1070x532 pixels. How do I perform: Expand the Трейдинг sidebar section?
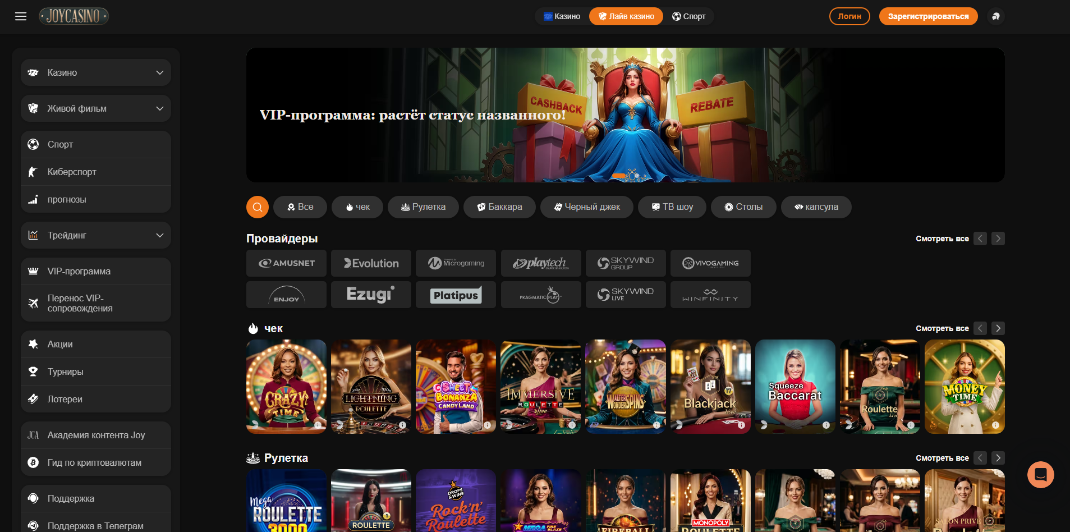(x=96, y=235)
